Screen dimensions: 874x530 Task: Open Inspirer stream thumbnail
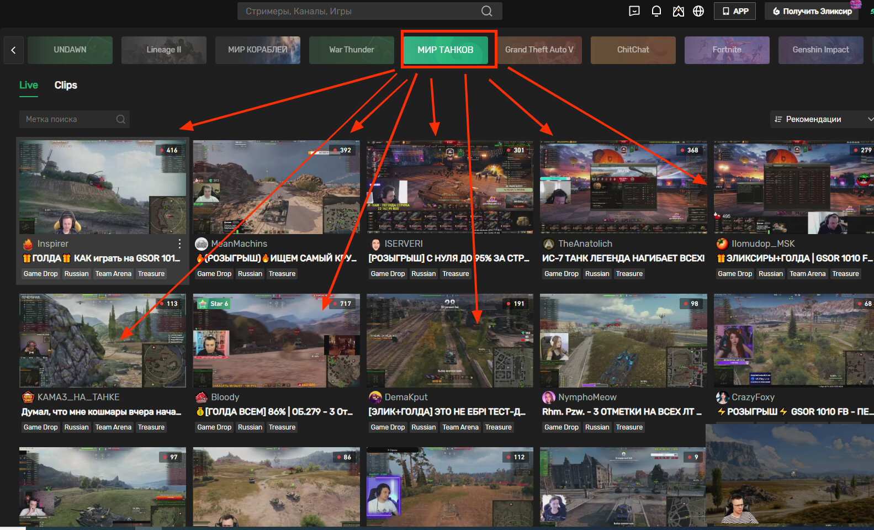[x=103, y=187]
